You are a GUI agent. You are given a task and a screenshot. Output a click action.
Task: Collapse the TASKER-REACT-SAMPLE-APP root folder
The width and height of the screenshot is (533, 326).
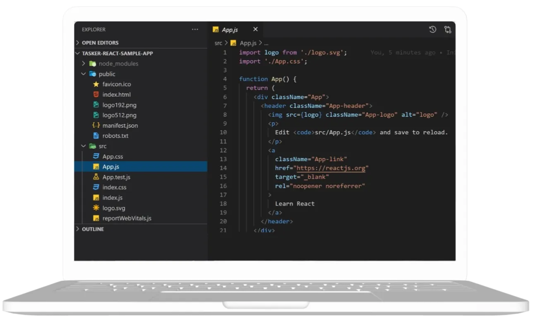[117, 53]
